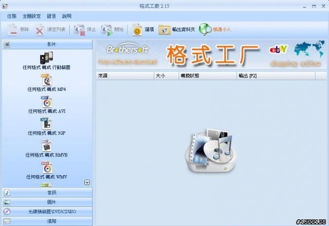This screenshot has height=226, width=329.
Task: Click the partially visible MKV format icon
Action: point(46,185)
